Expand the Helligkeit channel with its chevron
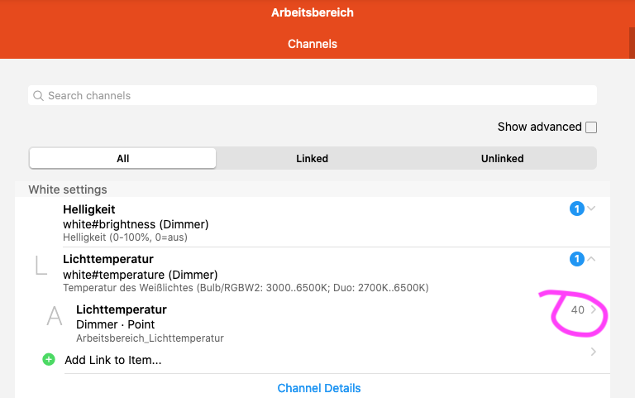This screenshot has height=398, width=635. (x=591, y=209)
